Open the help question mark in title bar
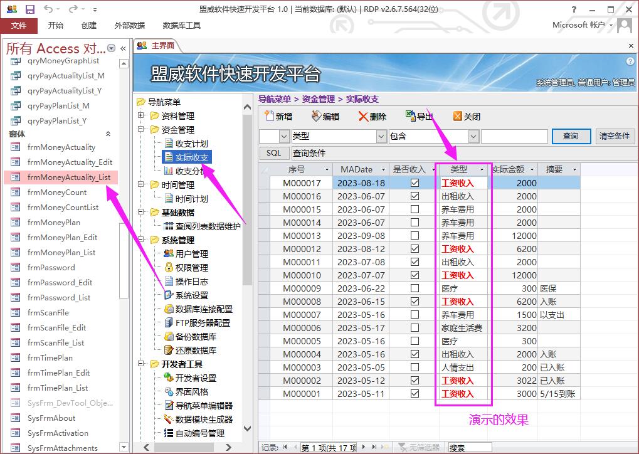 tap(574, 9)
